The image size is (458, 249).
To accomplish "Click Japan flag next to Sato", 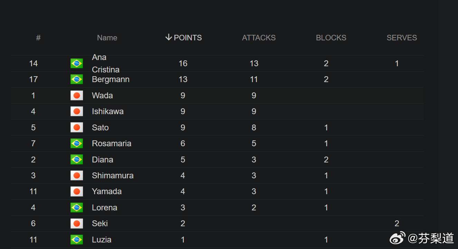I will (77, 128).
